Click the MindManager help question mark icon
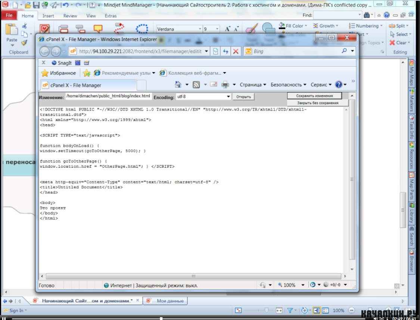420x320 pixels. tap(386, 15)
